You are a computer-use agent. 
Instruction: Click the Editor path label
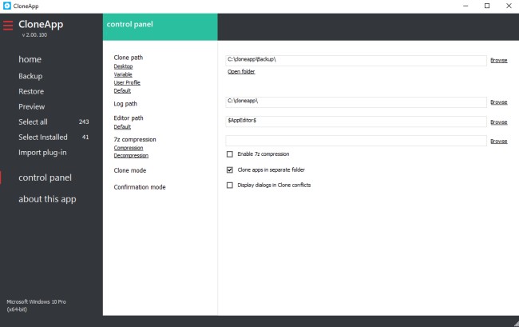click(x=129, y=118)
